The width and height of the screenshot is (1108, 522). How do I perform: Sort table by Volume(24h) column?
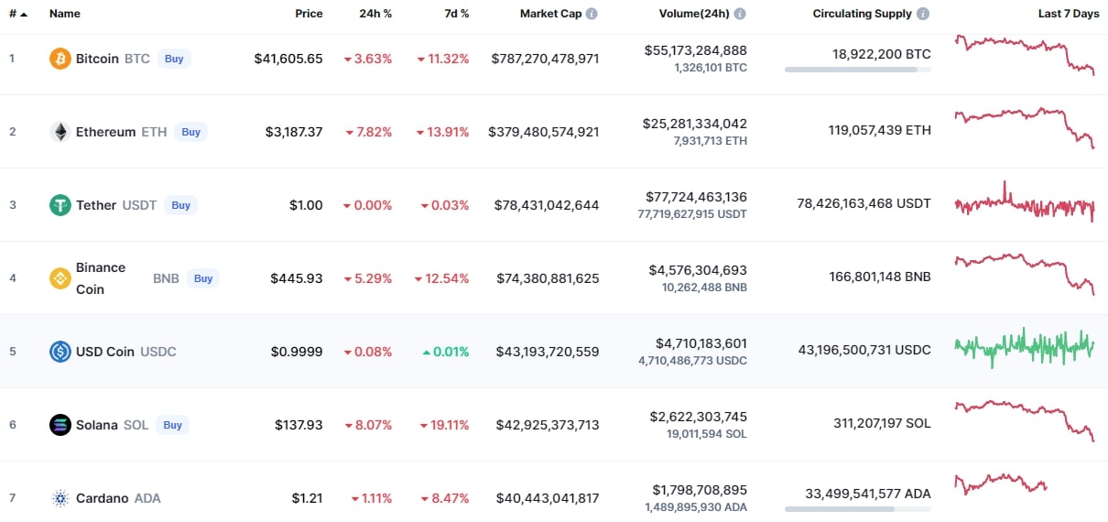pyautogui.click(x=694, y=14)
